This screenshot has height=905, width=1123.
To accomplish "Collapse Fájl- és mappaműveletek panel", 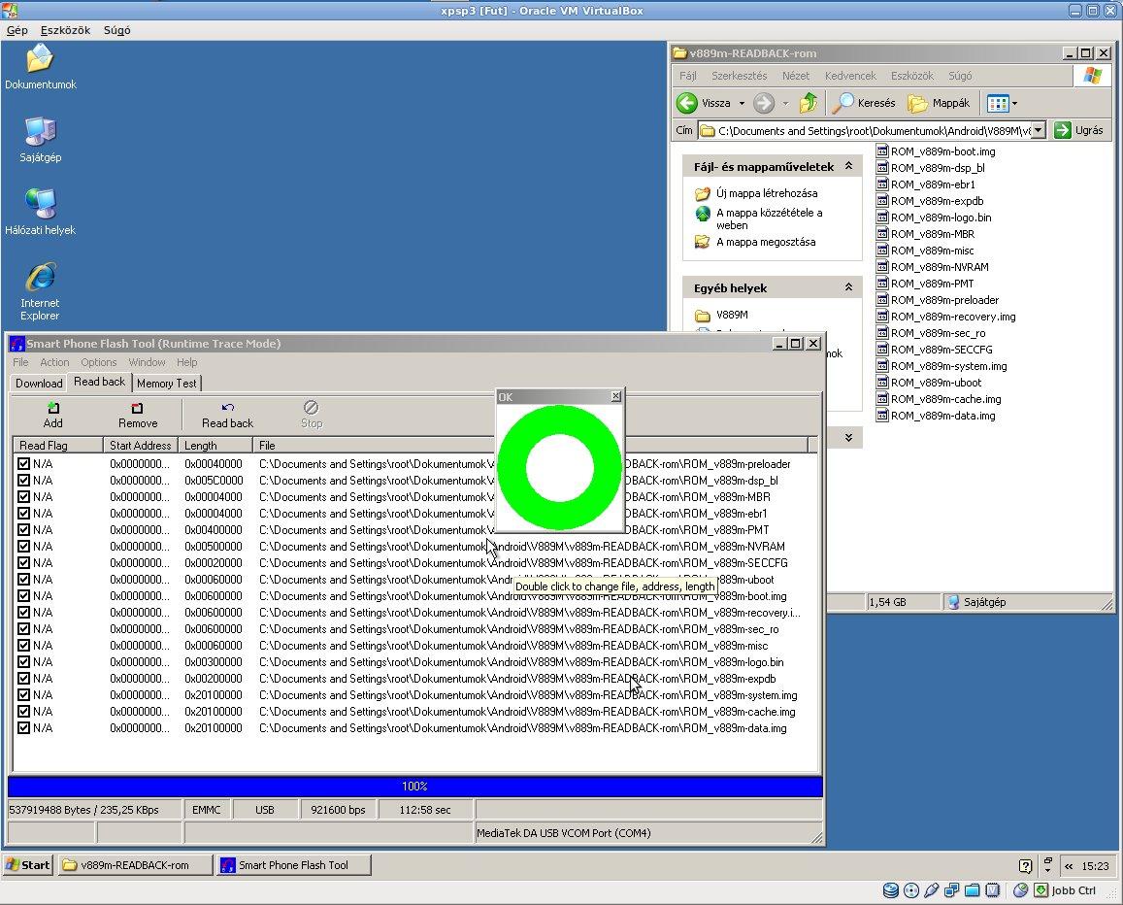I will click(x=848, y=166).
